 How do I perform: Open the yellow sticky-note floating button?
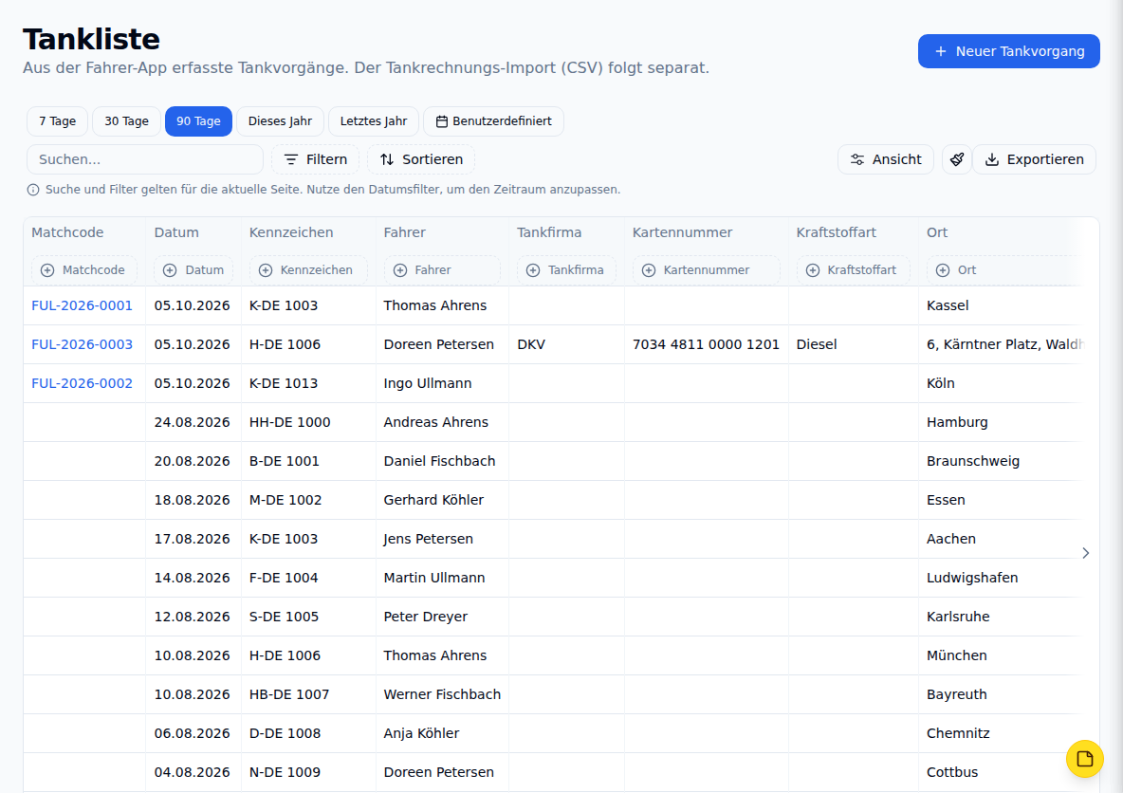(x=1084, y=759)
